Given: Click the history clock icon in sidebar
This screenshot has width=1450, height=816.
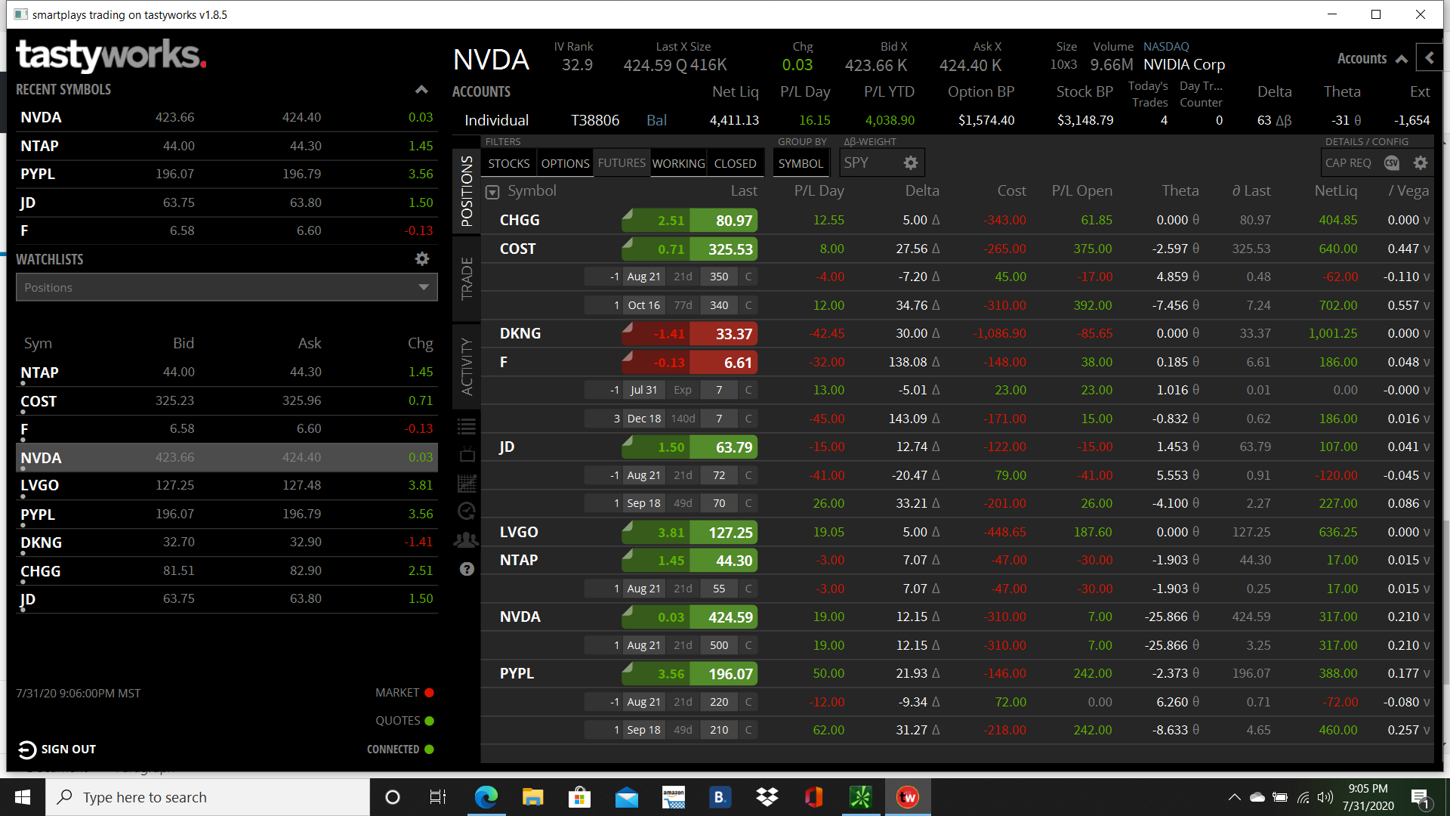Looking at the screenshot, I should click(466, 512).
